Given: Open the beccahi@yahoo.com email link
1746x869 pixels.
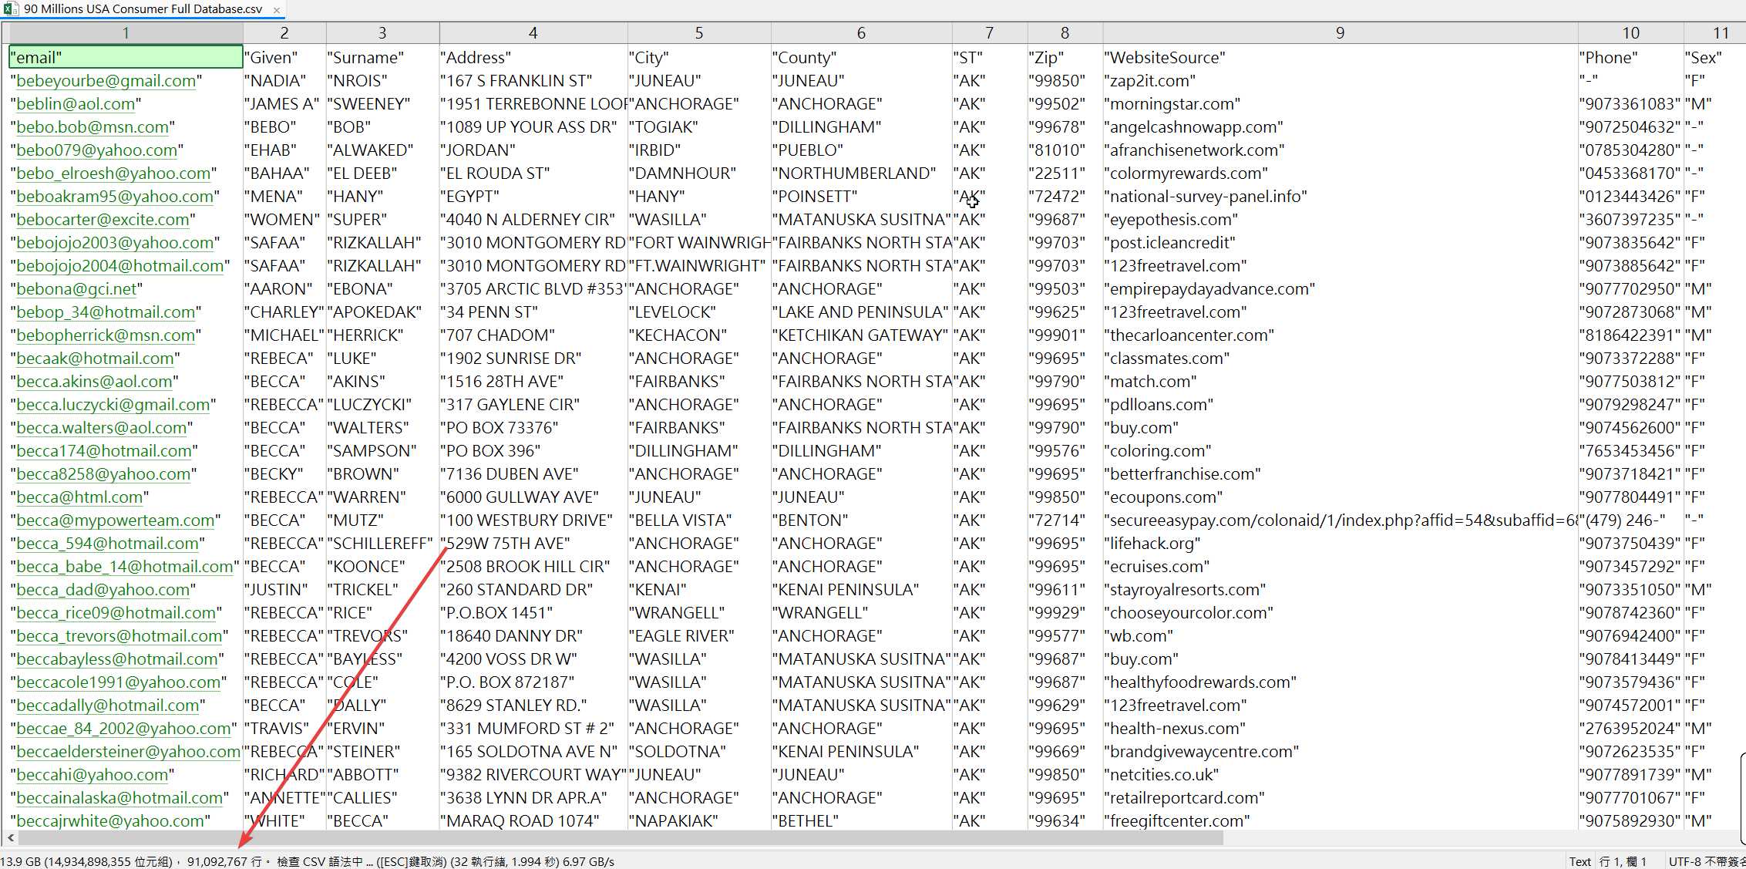Looking at the screenshot, I should (93, 775).
